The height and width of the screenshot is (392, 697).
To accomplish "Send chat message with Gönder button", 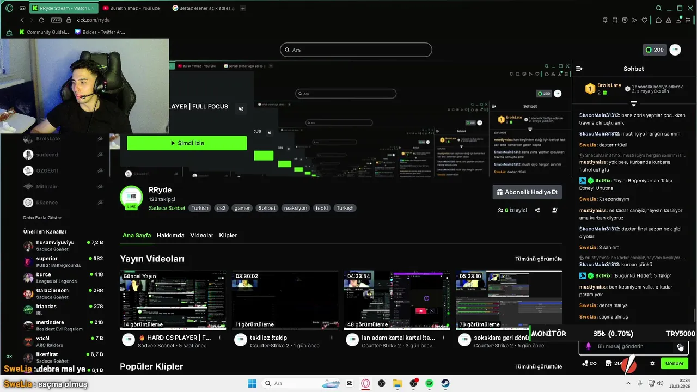I will click(x=674, y=363).
